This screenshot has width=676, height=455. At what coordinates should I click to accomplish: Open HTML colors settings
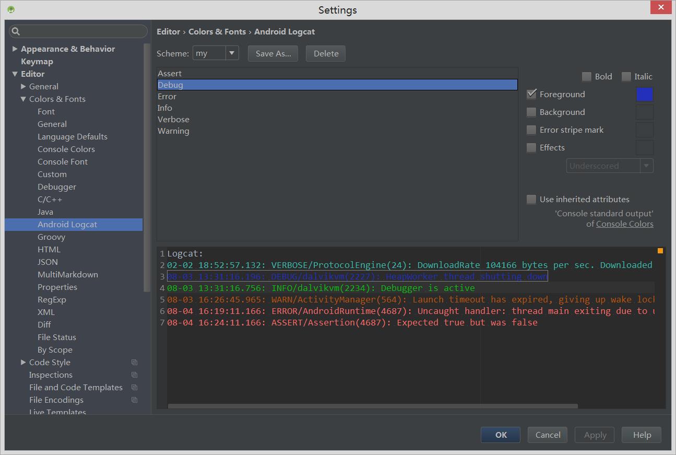[49, 249]
